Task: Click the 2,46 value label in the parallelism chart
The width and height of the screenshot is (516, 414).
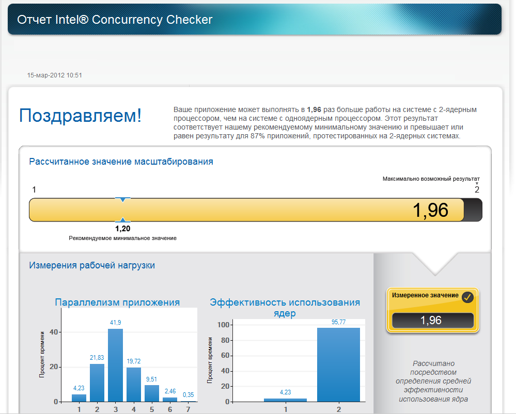Action: (x=170, y=391)
